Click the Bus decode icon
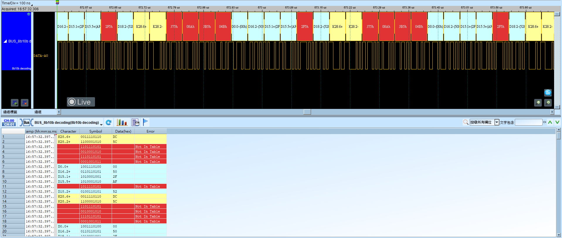The height and width of the screenshot is (238, 562). [26, 122]
